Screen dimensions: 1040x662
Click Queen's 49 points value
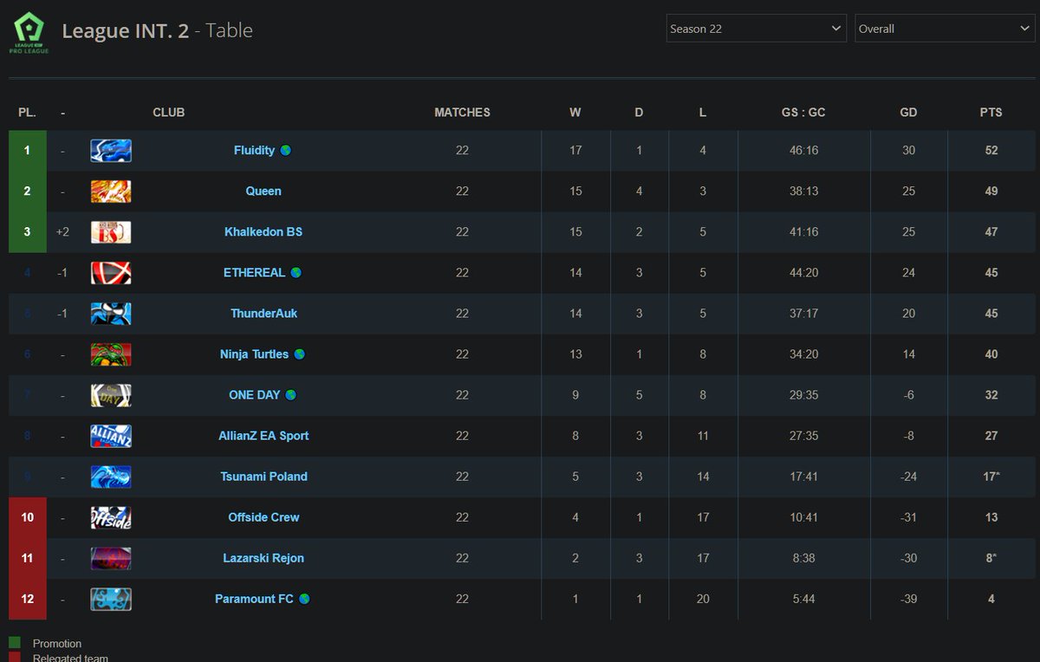pyautogui.click(x=991, y=191)
